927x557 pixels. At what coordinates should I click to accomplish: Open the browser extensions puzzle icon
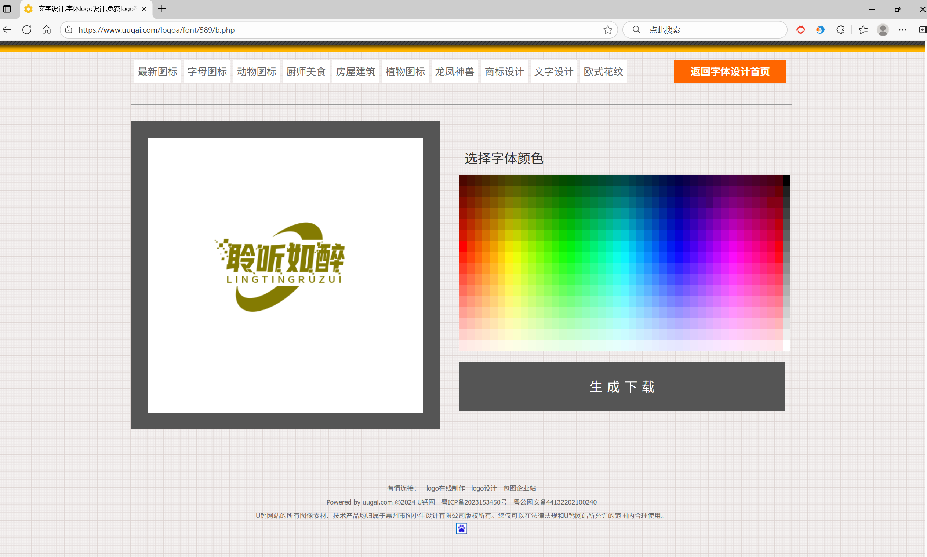(841, 30)
